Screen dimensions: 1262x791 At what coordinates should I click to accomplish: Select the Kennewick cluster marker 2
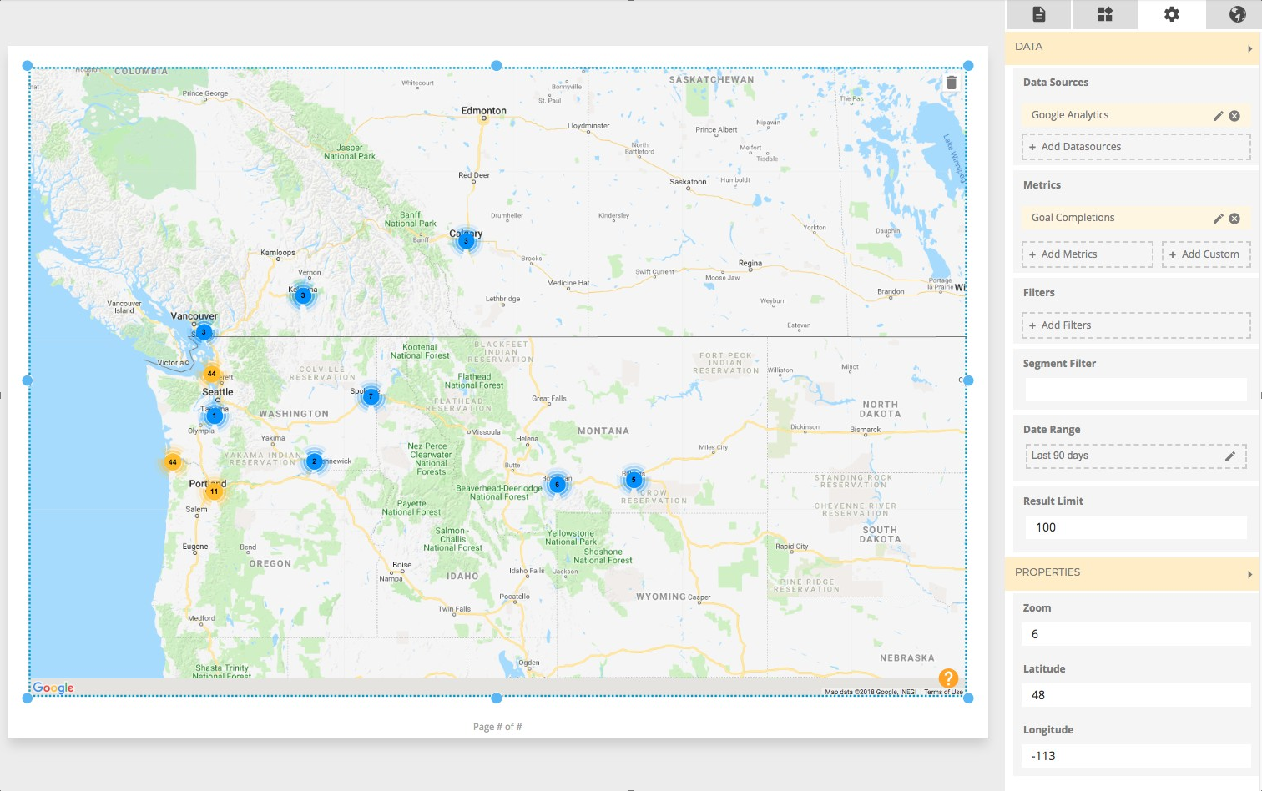point(314,461)
